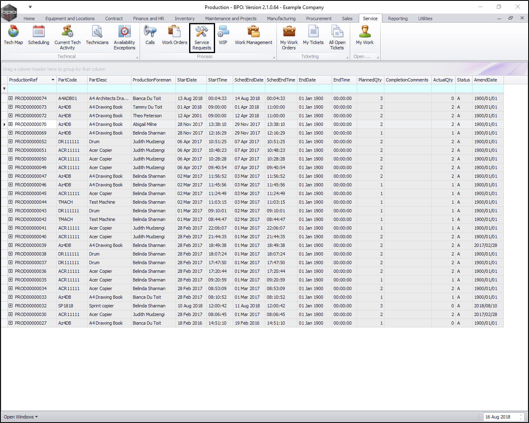Click start date 18 Feb 2016
Viewport: 529px width, 423px height.
point(191,323)
